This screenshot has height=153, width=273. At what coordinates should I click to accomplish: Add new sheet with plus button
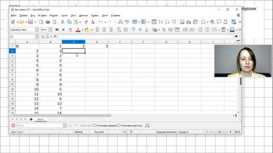pyautogui.click(x=31, y=119)
